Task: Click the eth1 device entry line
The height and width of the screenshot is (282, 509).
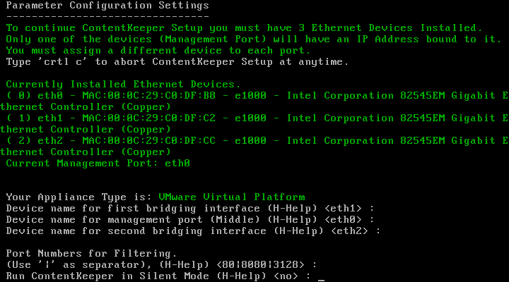Action: click(x=255, y=118)
